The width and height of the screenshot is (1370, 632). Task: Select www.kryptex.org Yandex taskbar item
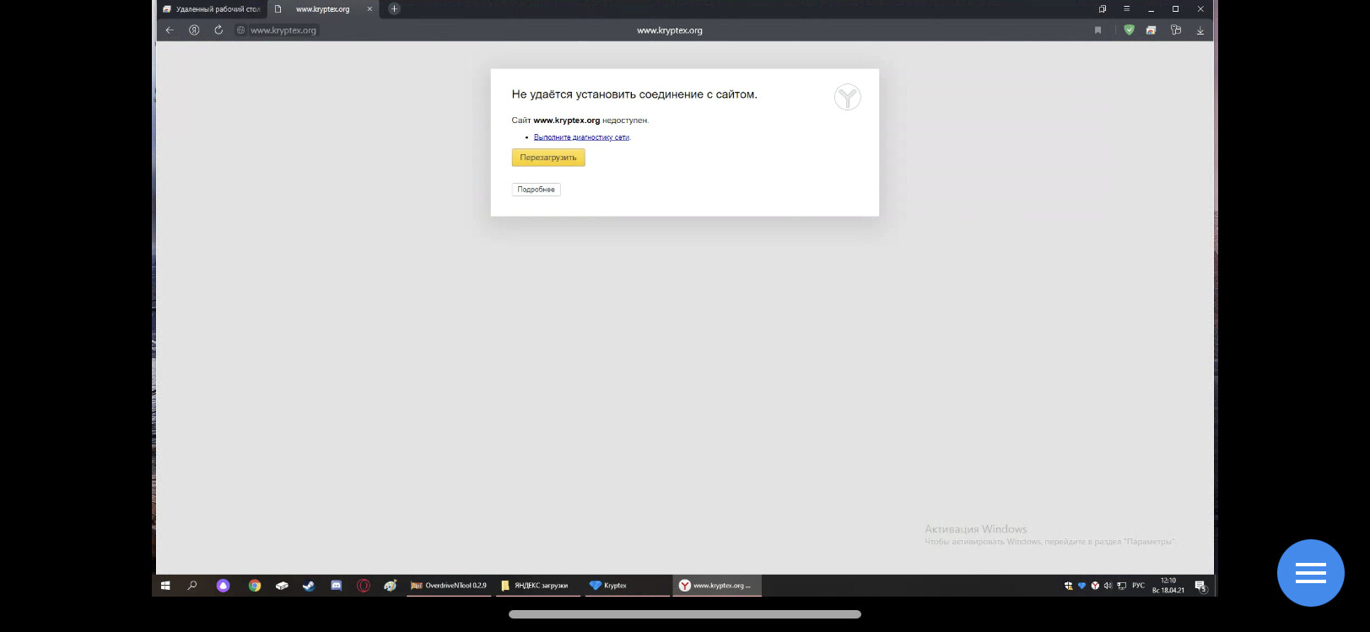(717, 586)
